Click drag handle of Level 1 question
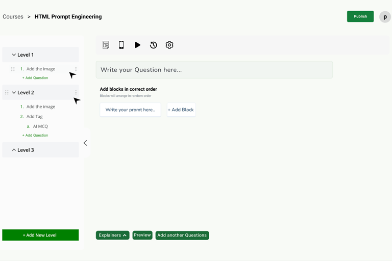Image resolution: width=392 pixels, height=261 pixels. pyautogui.click(x=13, y=69)
